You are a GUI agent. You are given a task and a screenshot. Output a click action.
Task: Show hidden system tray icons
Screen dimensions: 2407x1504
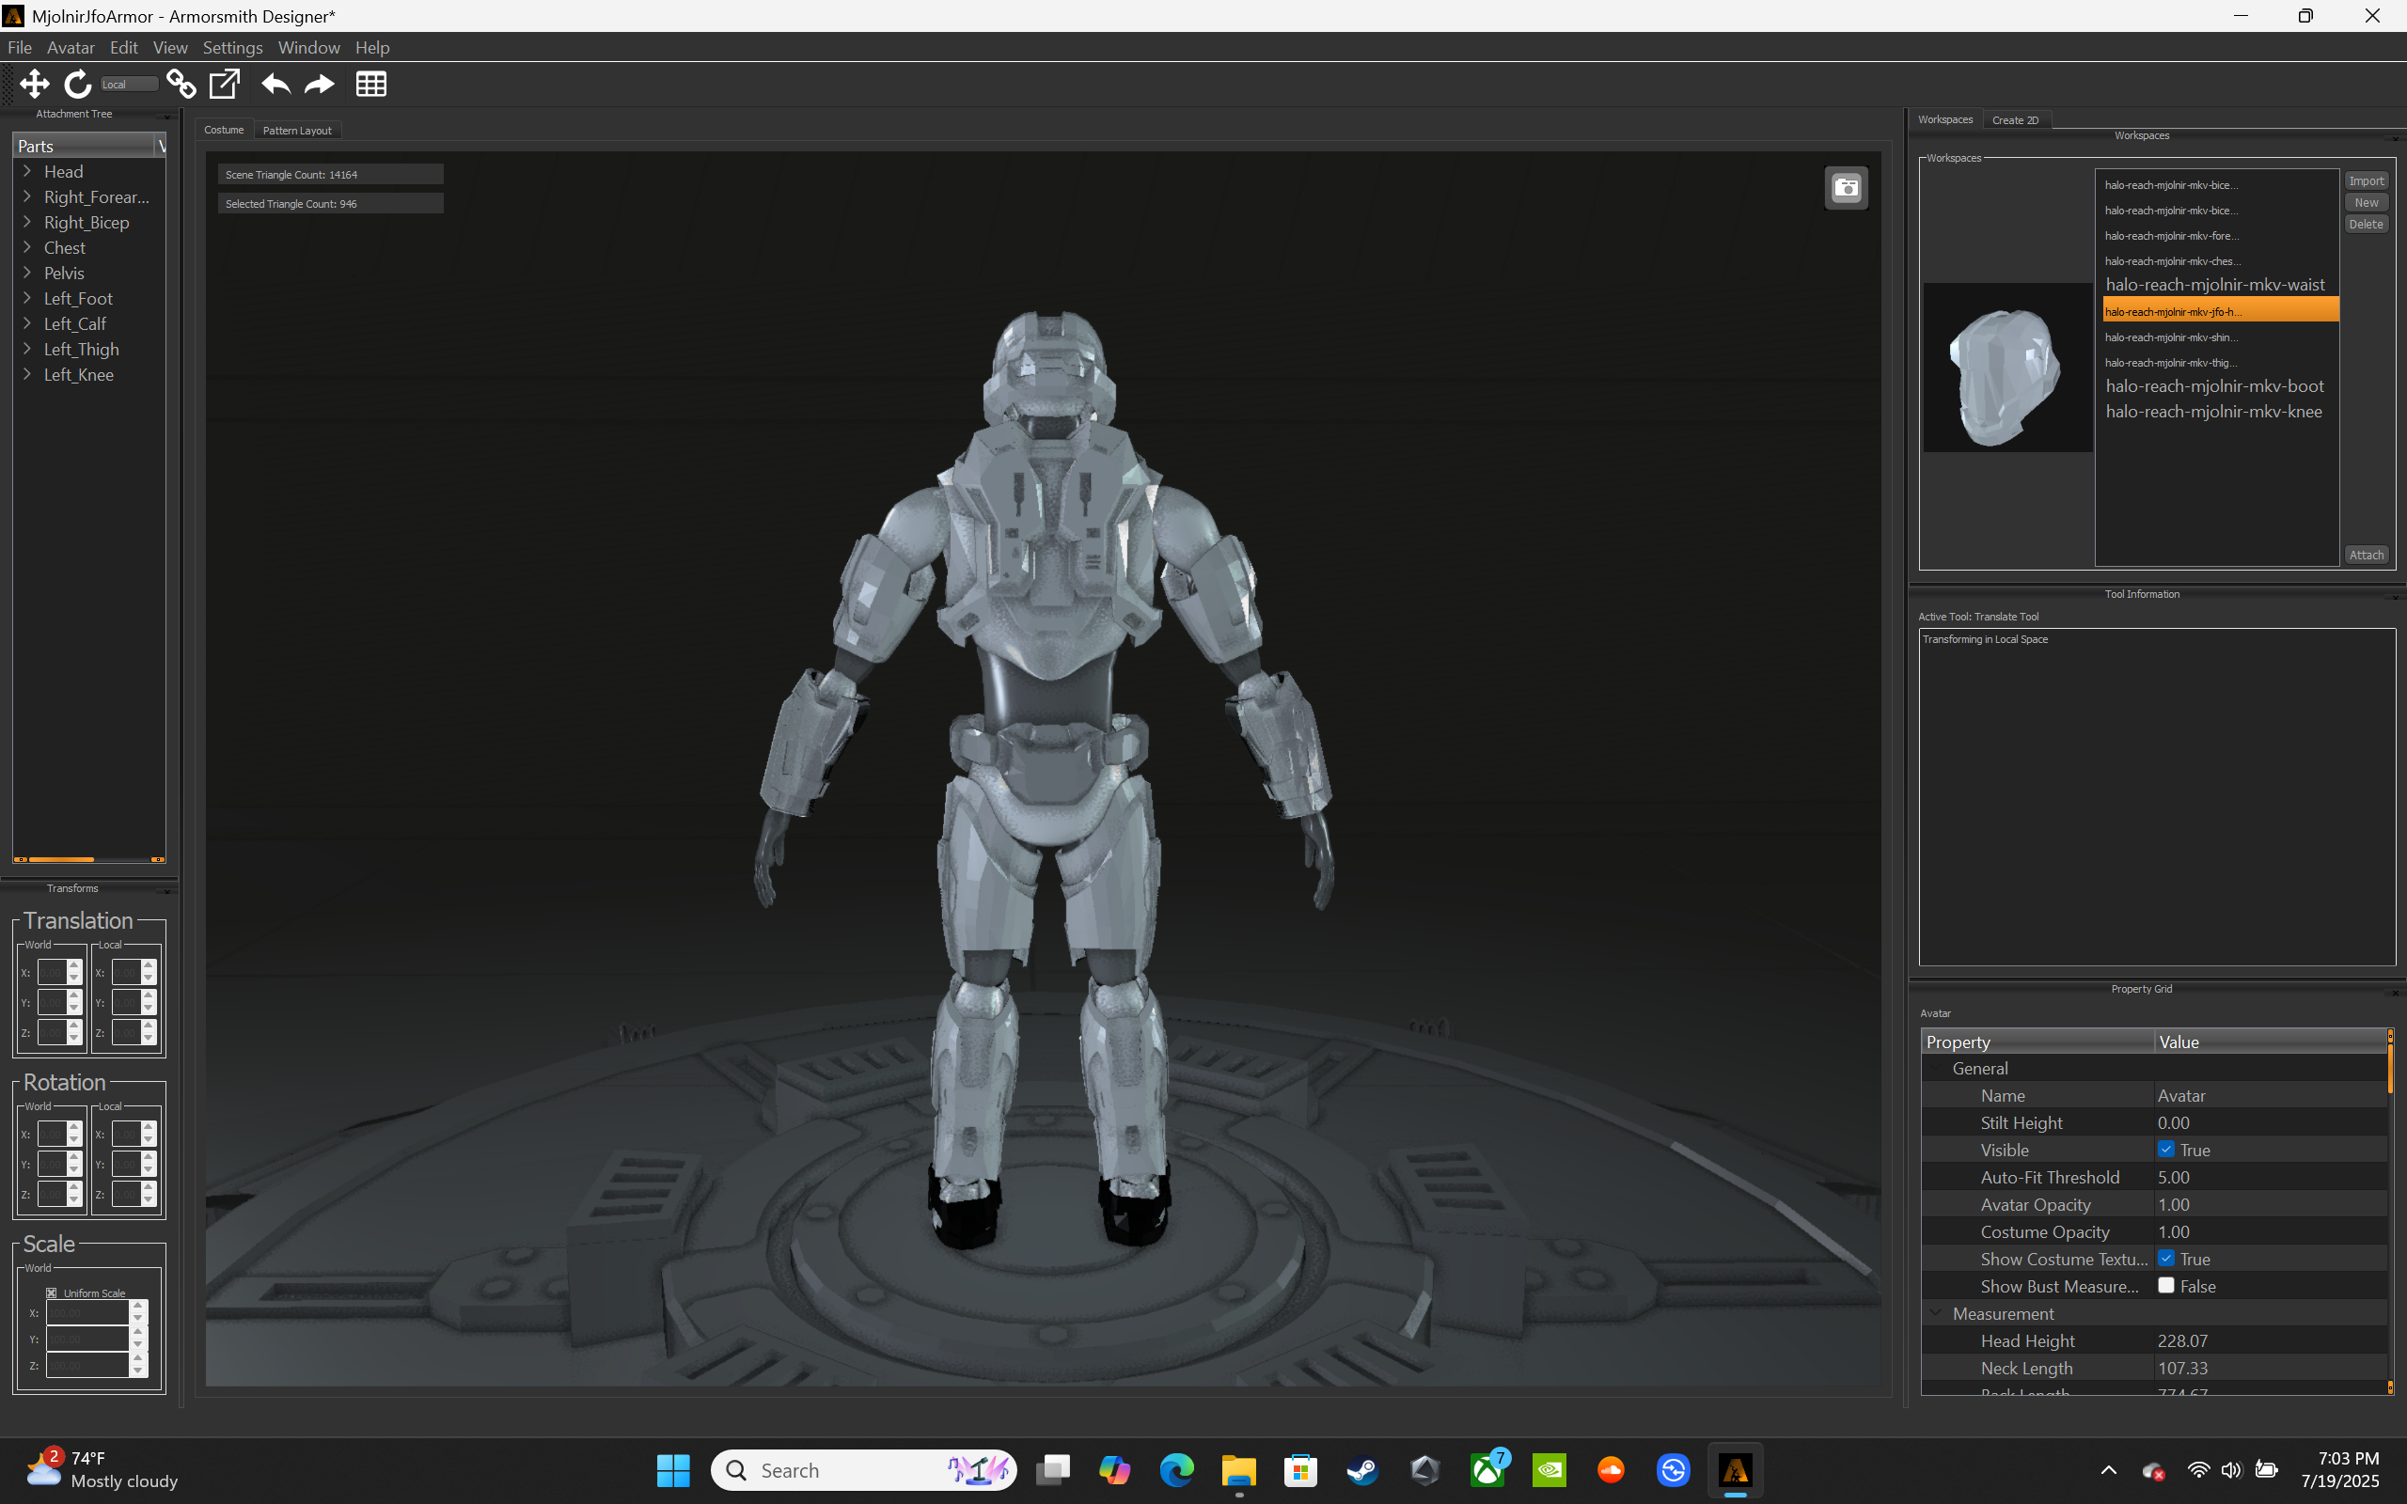(x=2109, y=1470)
